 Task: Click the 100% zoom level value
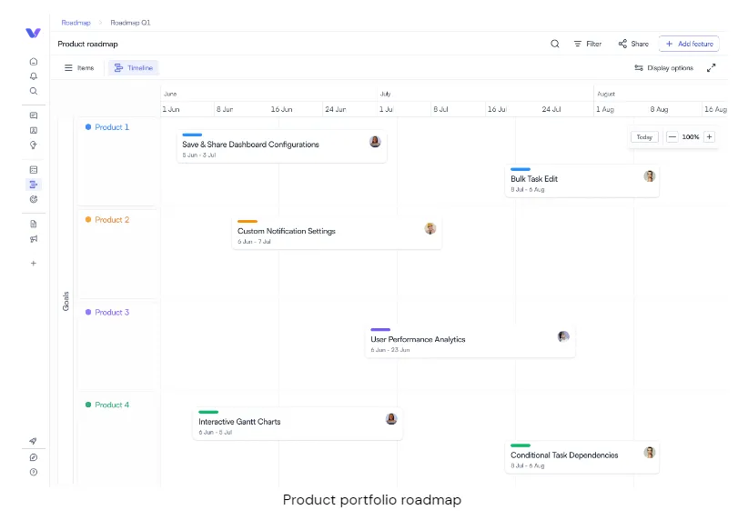pyautogui.click(x=691, y=136)
